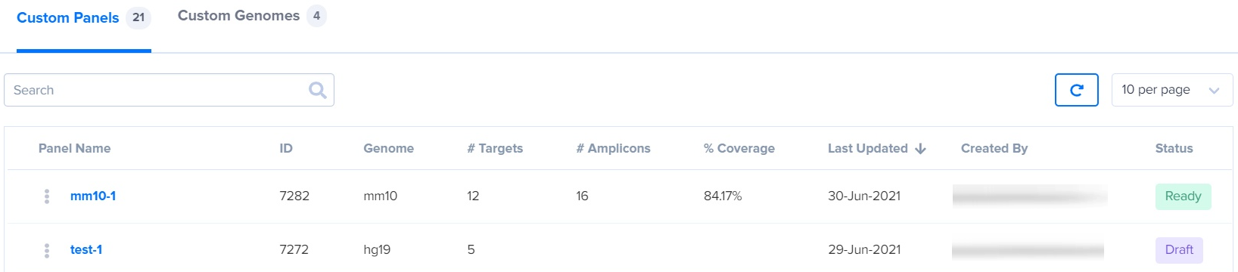Sort by the Panel Name column header
Viewport: 1238px width, 272px height.
tap(74, 148)
